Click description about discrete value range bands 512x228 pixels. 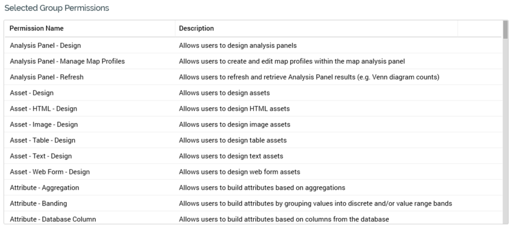click(x=315, y=203)
